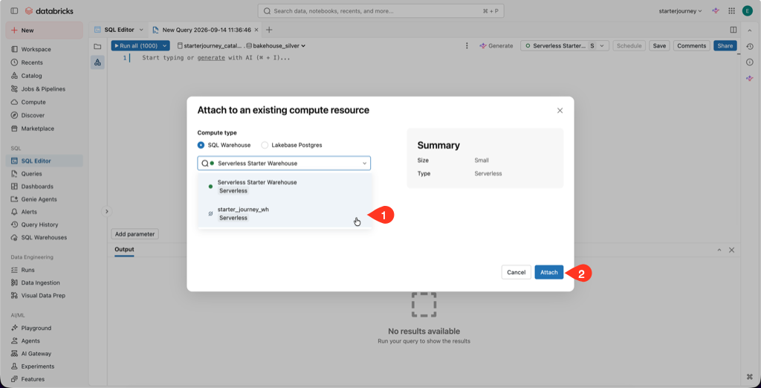Open Visual Data Prep in the sidebar
The image size is (761, 388).
pyautogui.click(x=44, y=295)
